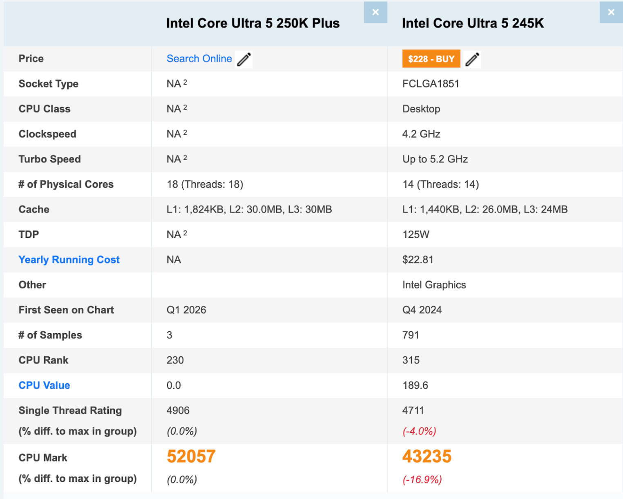This screenshot has height=499, width=623.
Task: Remove Intel Core Ultra 5 245K from comparison
Action: [x=611, y=12]
